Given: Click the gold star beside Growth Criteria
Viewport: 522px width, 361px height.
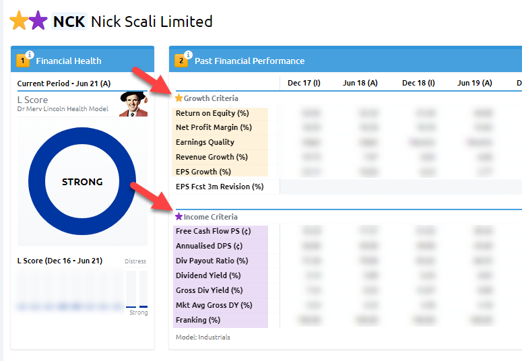Looking at the screenshot, I should 178,98.
